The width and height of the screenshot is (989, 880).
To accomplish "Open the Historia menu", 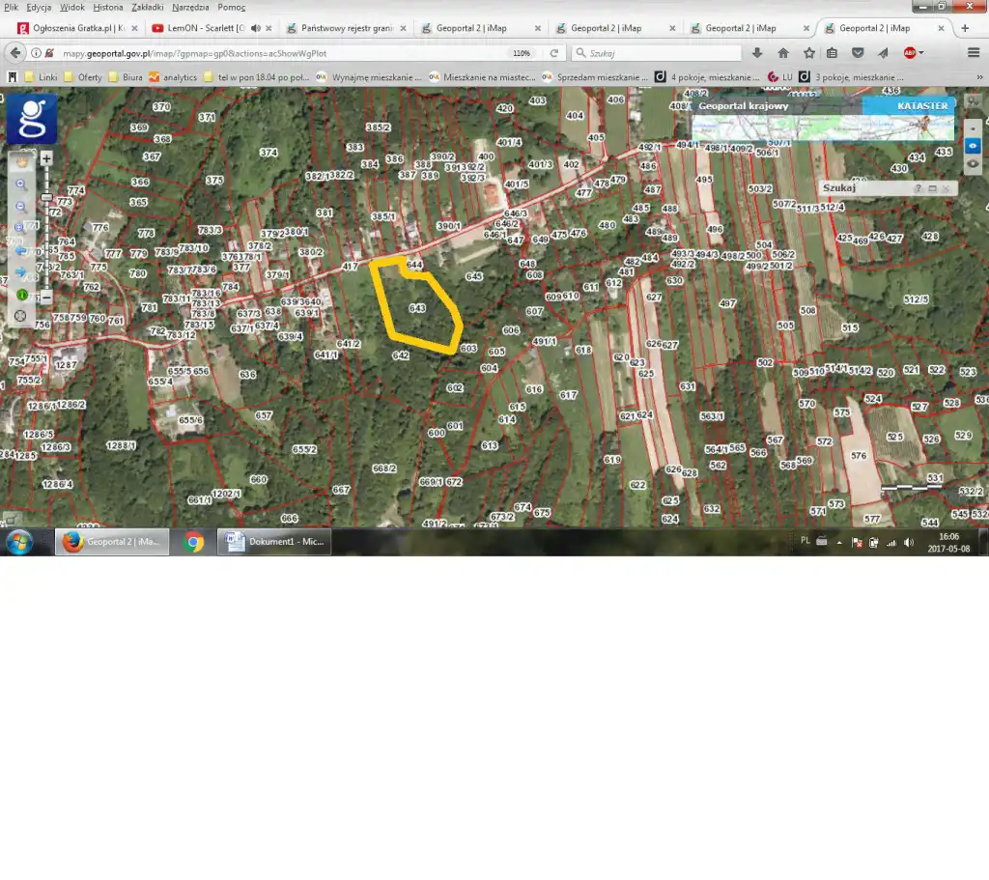I will (x=108, y=7).
